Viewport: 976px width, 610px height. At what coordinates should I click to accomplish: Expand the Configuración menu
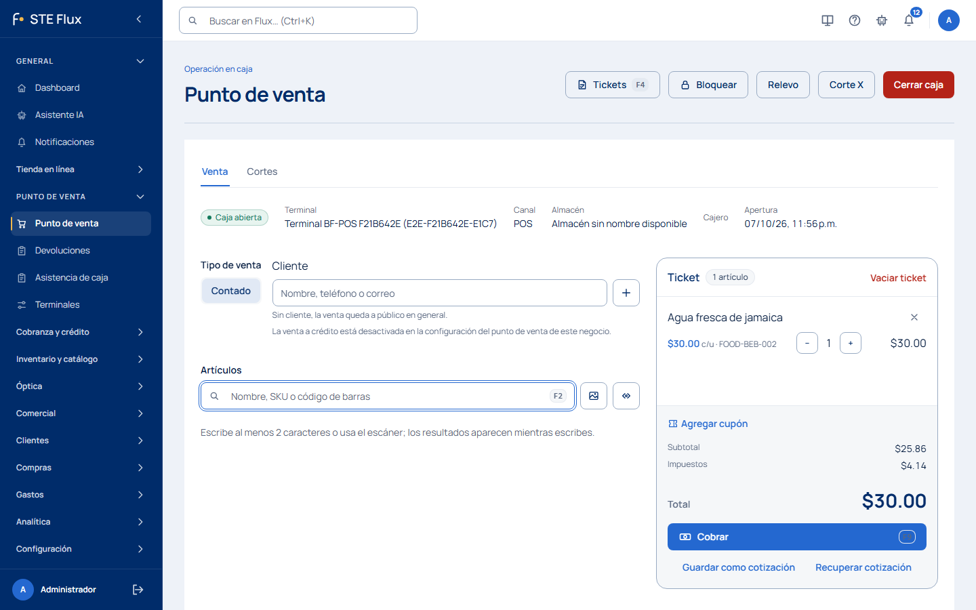click(81, 549)
